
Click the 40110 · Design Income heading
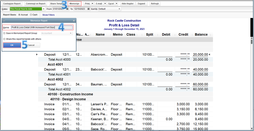(x=68, y=99)
